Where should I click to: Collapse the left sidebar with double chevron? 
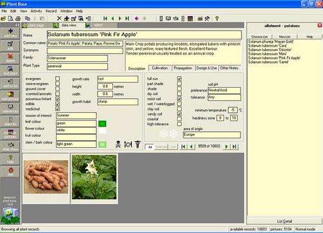pyautogui.click(x=17, y=25)
